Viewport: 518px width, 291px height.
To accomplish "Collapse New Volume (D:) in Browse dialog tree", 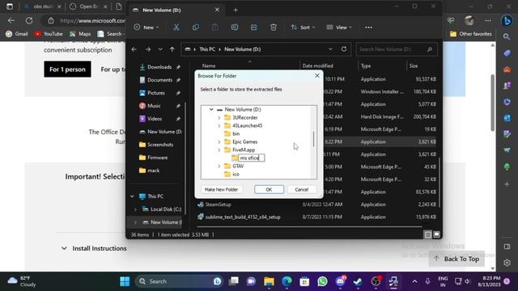I will pyautogui.click(x=211, y=109).
